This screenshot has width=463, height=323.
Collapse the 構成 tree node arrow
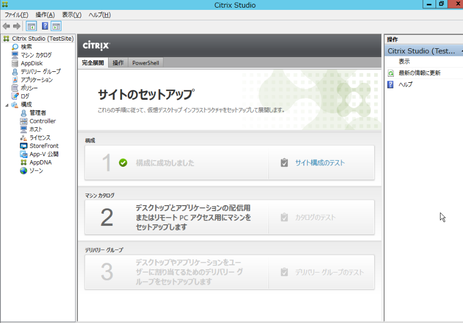(x=7, y=105)
